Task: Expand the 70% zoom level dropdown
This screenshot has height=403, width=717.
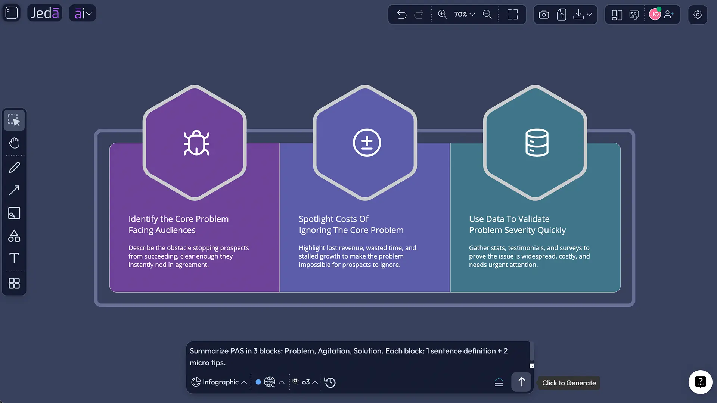Action: click(x=464, y=14)
